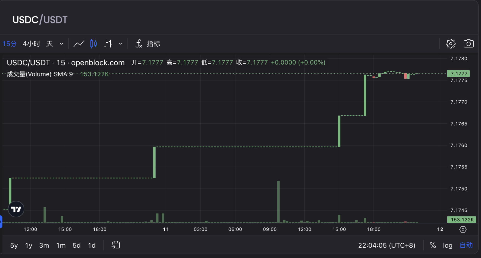Toggle percent scale mode
The width and height of the screenshot is (481, 258).
click(433, 245)
